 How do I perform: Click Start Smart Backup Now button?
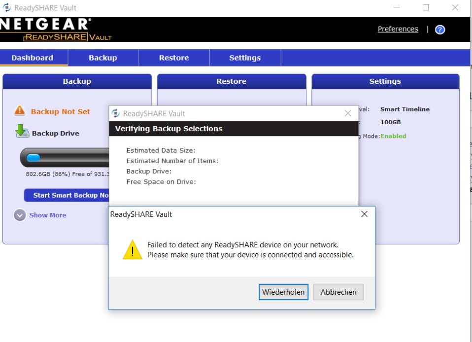67,195
